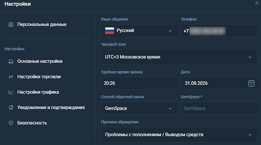This screenshot has width=261, height=145.
Task: Open Персональные данные section
Action: [42, 24]
